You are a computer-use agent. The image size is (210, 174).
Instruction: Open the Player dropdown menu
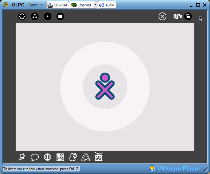(35, 5)
